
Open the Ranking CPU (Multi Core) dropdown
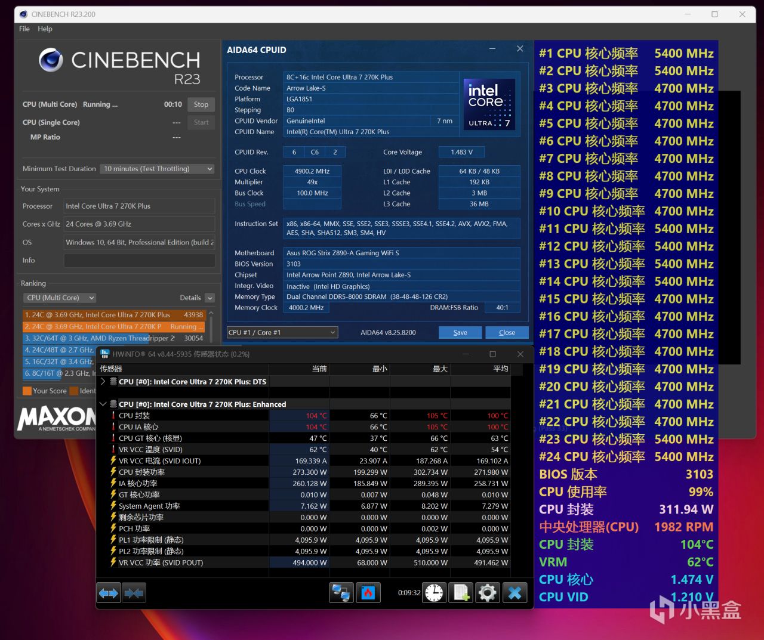[x=60, y=298]
